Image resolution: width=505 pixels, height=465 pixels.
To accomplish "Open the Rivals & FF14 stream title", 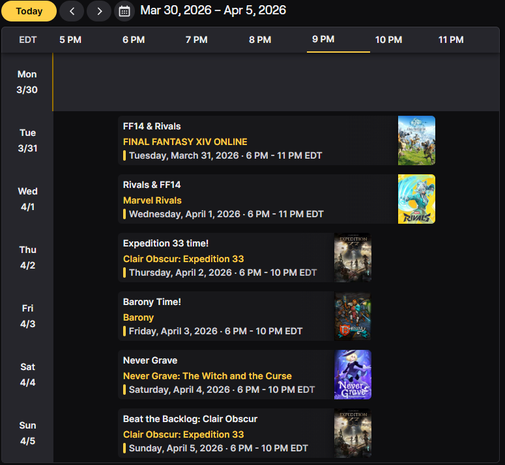I will pyautogui.click(x=152, y=185).
